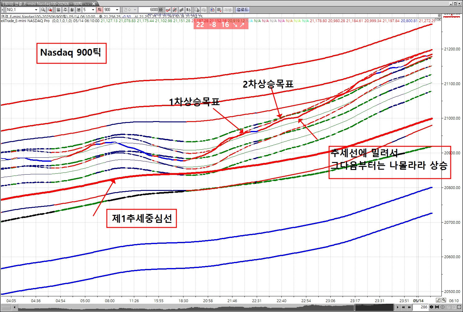Toggle the 일 (daily) period button
Viewport: 463px width, 312px height.
click(58, 10)
